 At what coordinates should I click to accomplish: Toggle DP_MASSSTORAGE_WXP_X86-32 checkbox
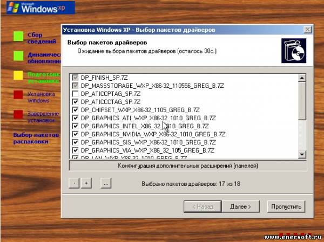point(75,86)
